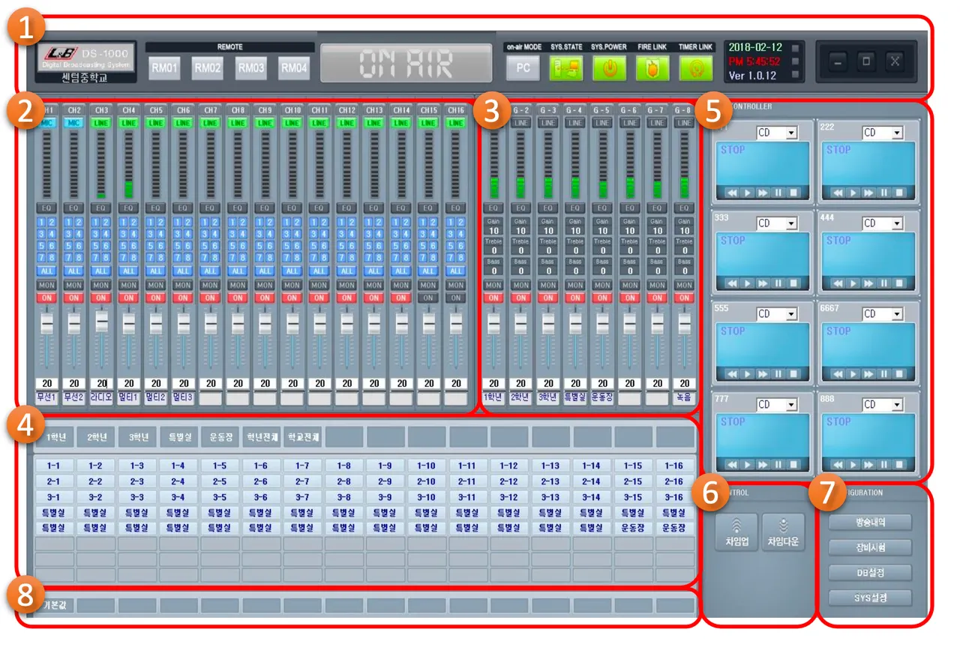Open the 방송내역 broadcast history
Screen dimensions: 960x650
[x=870, y=522]
